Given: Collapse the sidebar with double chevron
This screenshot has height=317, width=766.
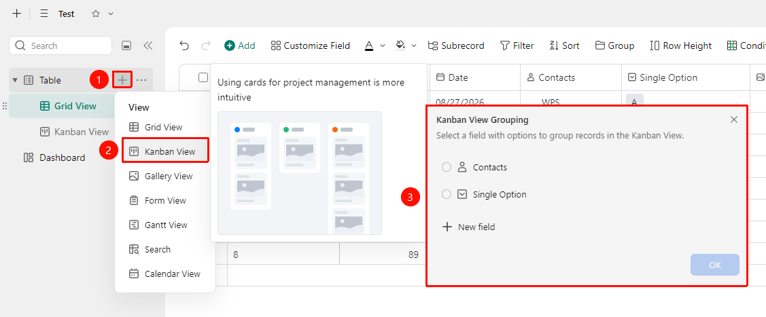Looking at the screenshot, I should (148, 46).
